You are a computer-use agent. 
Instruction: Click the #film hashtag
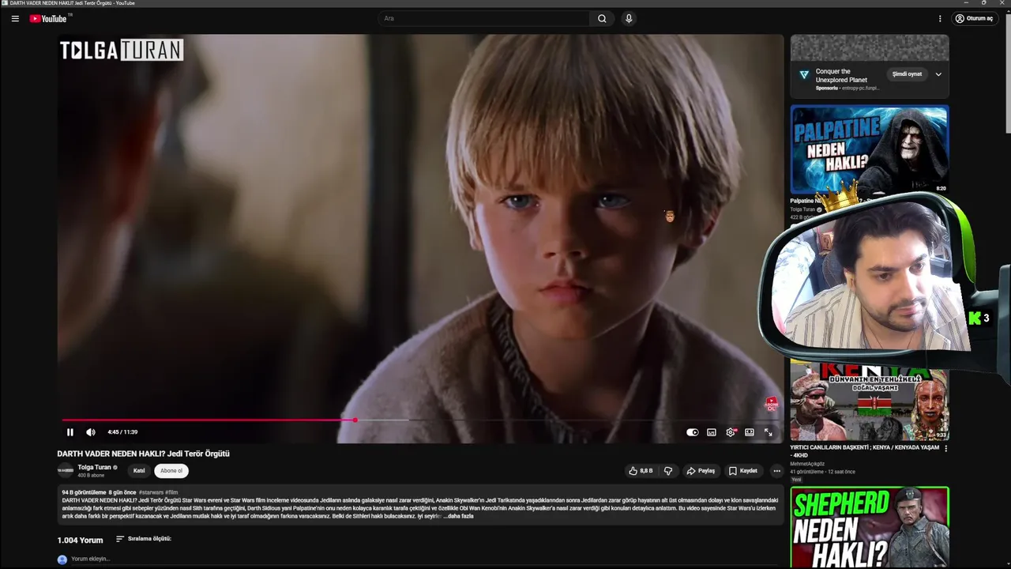(171, 492)
